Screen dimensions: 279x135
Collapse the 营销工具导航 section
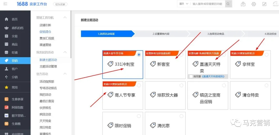point(65,18)
